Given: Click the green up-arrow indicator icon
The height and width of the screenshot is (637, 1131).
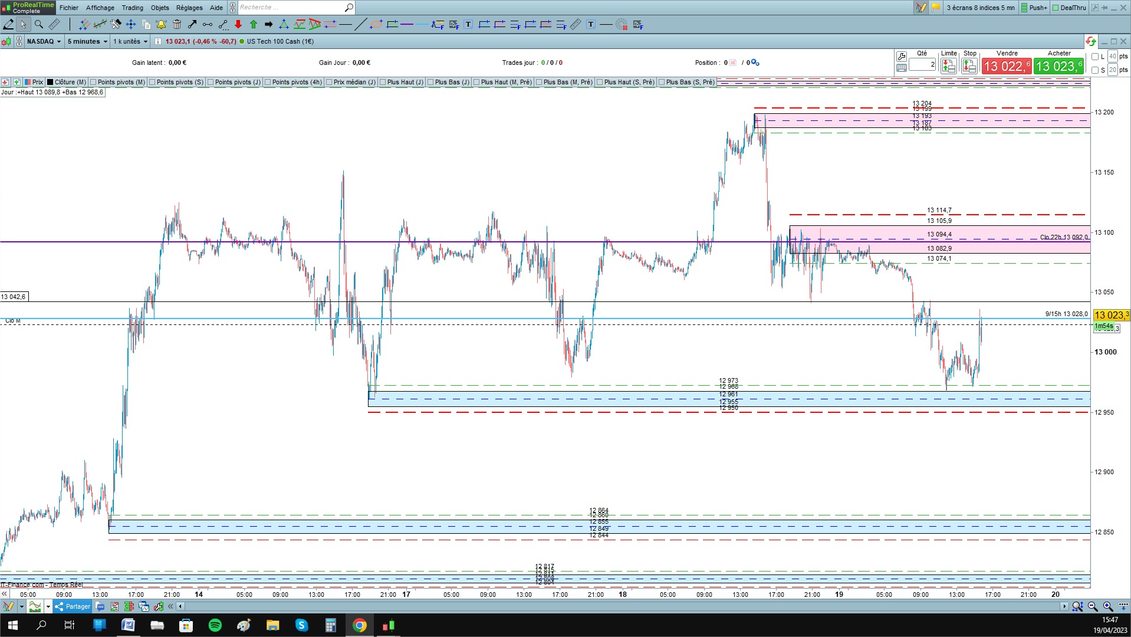Looking at the screenshot, I should (x=17, y=82).
